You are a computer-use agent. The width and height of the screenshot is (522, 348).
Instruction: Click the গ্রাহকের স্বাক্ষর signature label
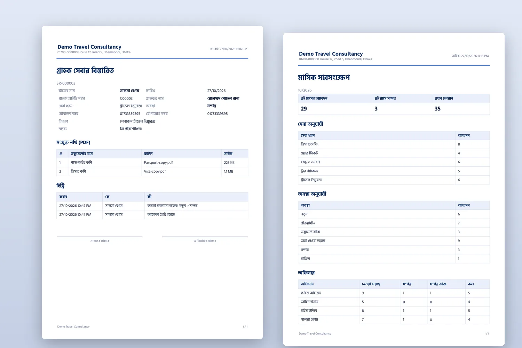pos(100,241)
